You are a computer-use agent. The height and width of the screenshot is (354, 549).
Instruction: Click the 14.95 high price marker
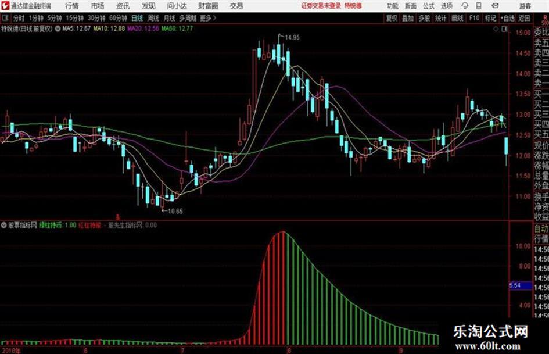(x=292, y=38)
